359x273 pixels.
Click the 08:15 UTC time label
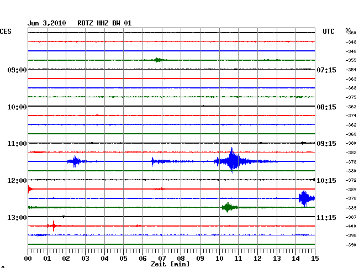[326, 107]
